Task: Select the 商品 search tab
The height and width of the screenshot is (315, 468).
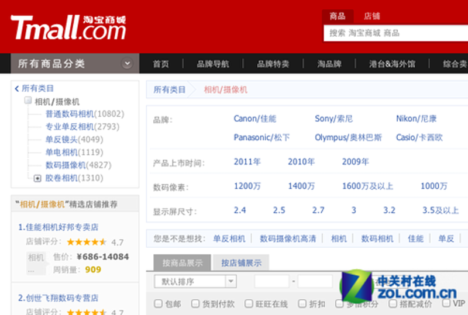Action: (x=338, y=16)
